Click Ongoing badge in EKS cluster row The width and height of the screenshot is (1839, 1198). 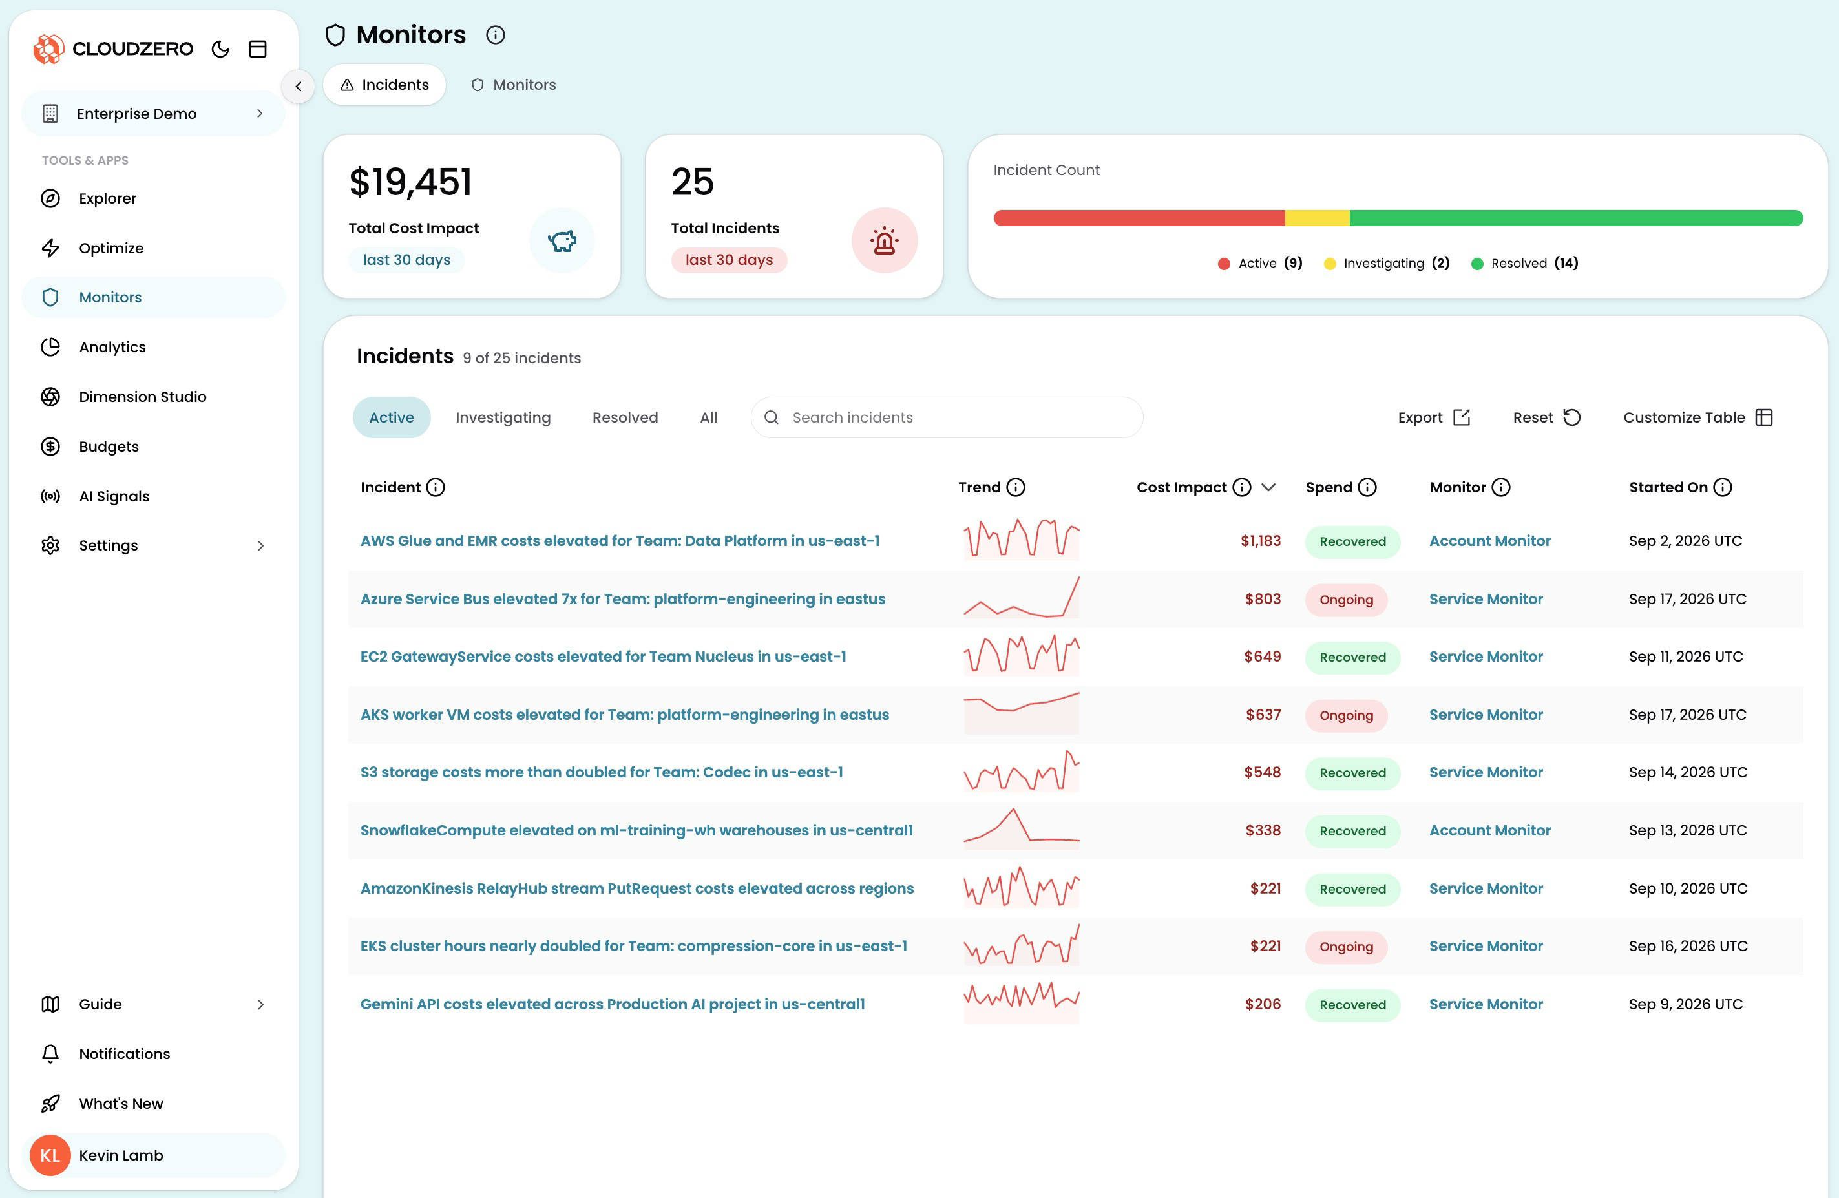point(1346,947)
